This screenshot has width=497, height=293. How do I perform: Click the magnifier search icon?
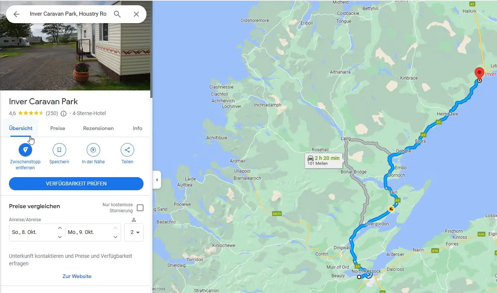[x=117, y=14]
